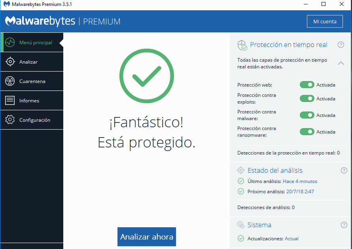Viewport: 352px width, 249px height.
Task: Disable Protección contra malware switch
Action: click(x=307, y=115)
